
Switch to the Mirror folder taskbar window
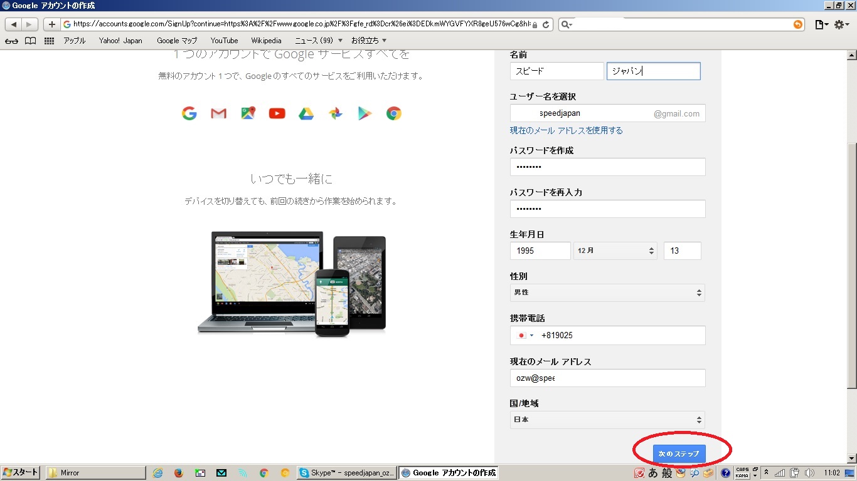tap(95, 473)
